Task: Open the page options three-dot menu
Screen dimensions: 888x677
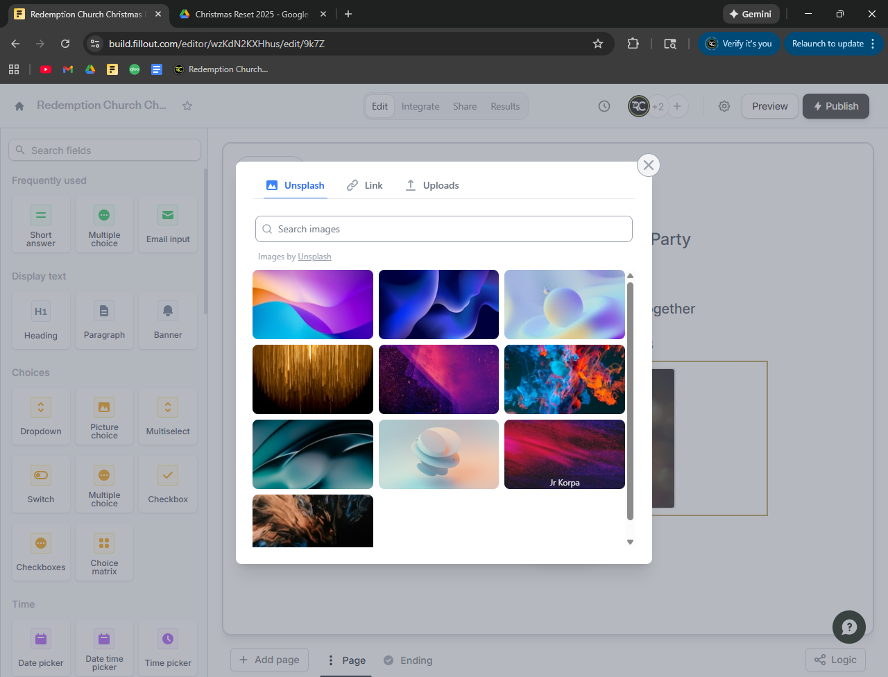Action: pyautogui.click(x=331, y=660)
